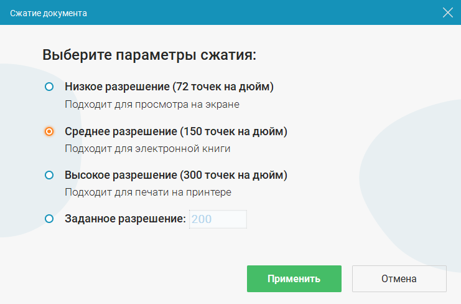Image resolution: width=461 pixels, height=304 pixels.
Task: Click the 'Заданное разрешение:' label text
Action: (125, 219)
